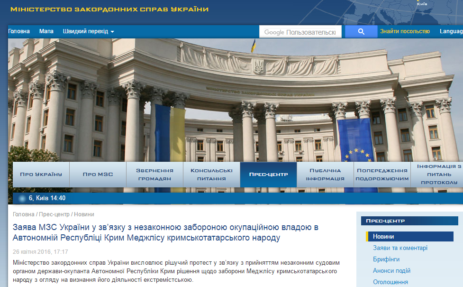This screenshot has height=287, width=463.
Task: Open the Прес-центр navigation tab
Action: [268, 175]
